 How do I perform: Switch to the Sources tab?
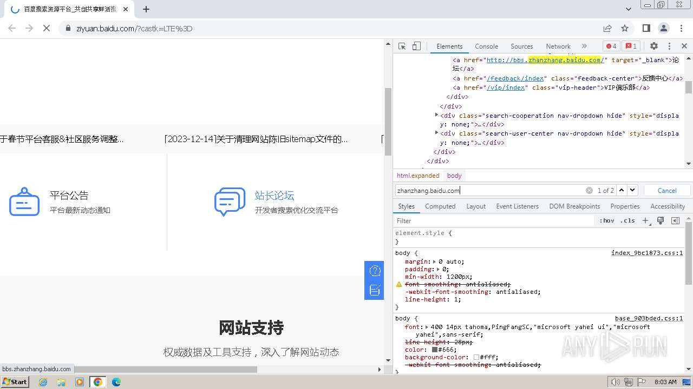[x=522, y=46]
